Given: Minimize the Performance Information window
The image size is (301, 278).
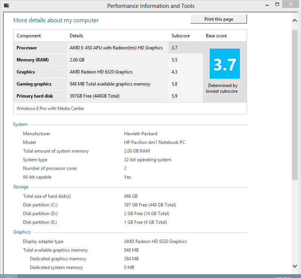Looking at the screenshot, I should pos(267,5).
